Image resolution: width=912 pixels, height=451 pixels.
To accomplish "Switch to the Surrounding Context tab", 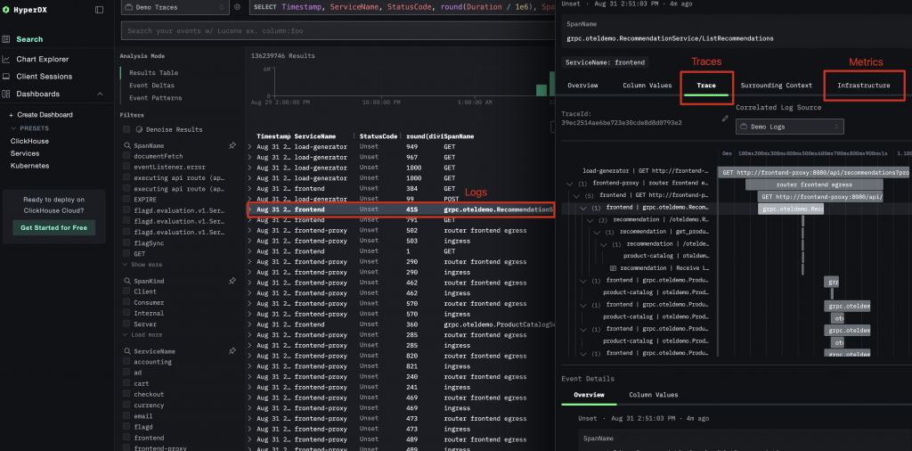I will (x=776, y=86).
